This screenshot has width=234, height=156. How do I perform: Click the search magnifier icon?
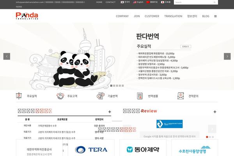click(214, 2)
